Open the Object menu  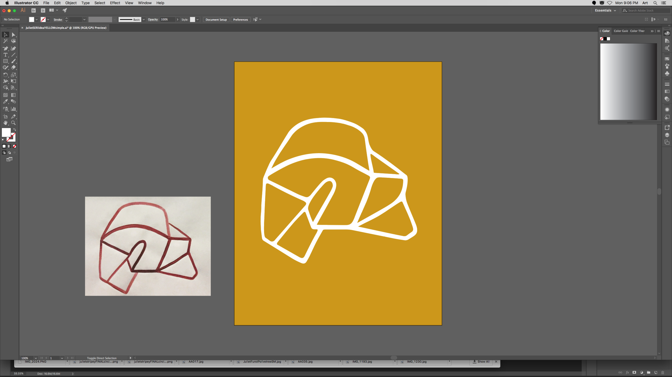(71, 3)
